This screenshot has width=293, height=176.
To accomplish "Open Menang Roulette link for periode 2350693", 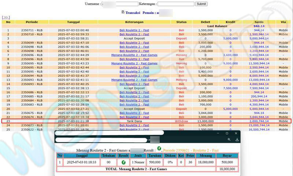I will pyautogui.click(x=134, y=80).
